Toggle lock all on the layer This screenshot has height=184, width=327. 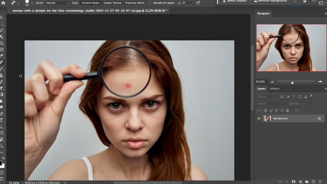[287, 111]
